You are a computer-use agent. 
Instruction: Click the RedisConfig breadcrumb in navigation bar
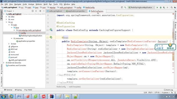(x=89, y=7)
